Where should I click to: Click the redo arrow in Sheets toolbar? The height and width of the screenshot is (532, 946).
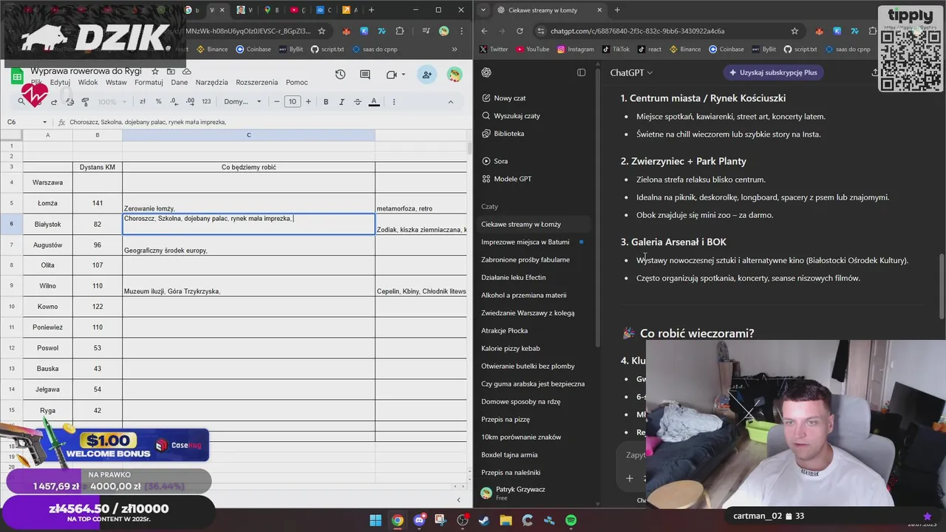54,102
